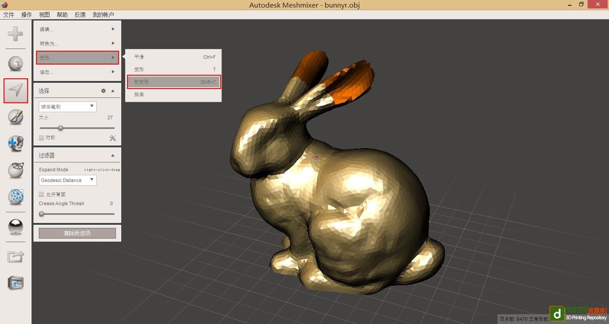The image size is (609, 324).
Task: Click the Export arrow icon
Action: tap(16, 256)
